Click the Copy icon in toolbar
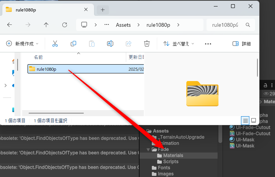This screenshot has width=275, height=177. [x=73, y=44]
